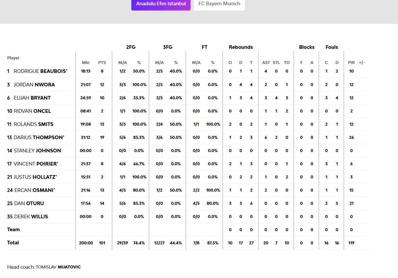Click the Total row label
The width and height of the screenshot is (398, 278).
13,243
